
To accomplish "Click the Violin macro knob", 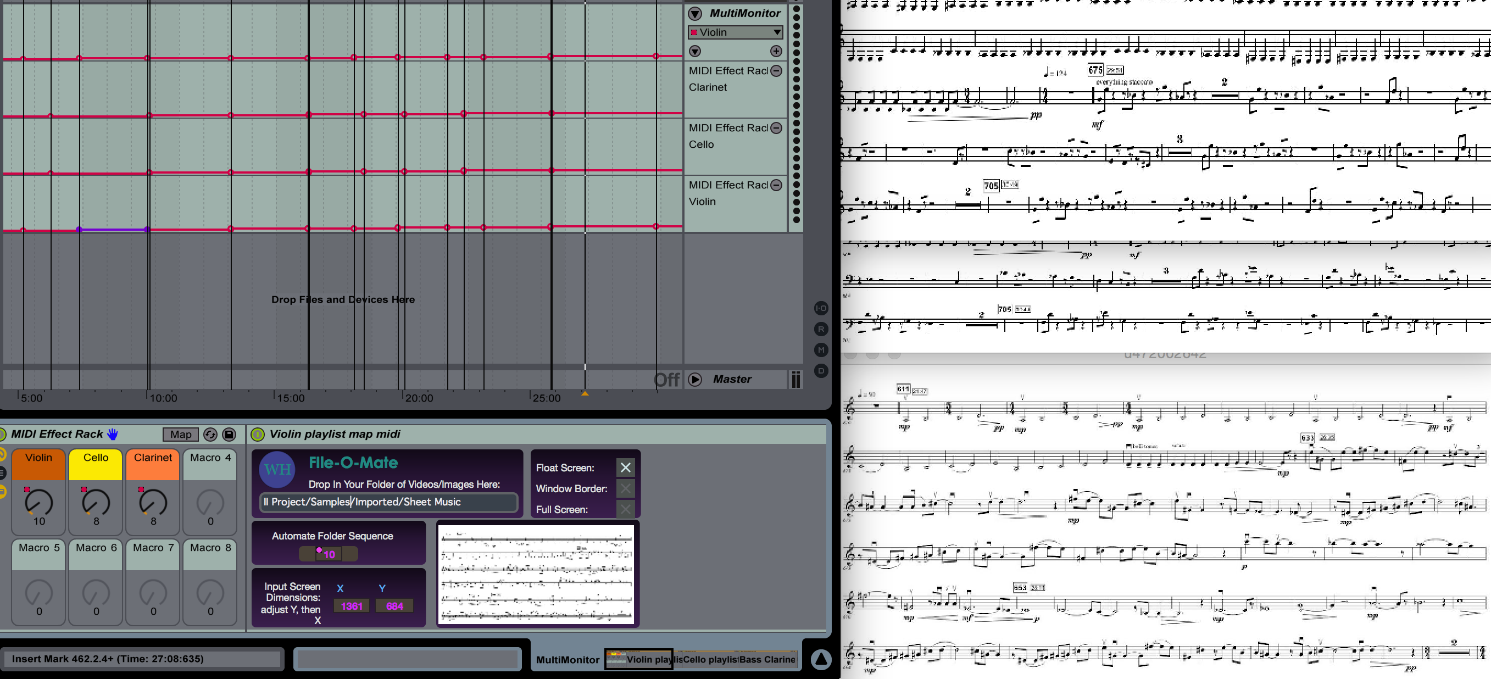I will pyautogui.click(x=39, y=502).
